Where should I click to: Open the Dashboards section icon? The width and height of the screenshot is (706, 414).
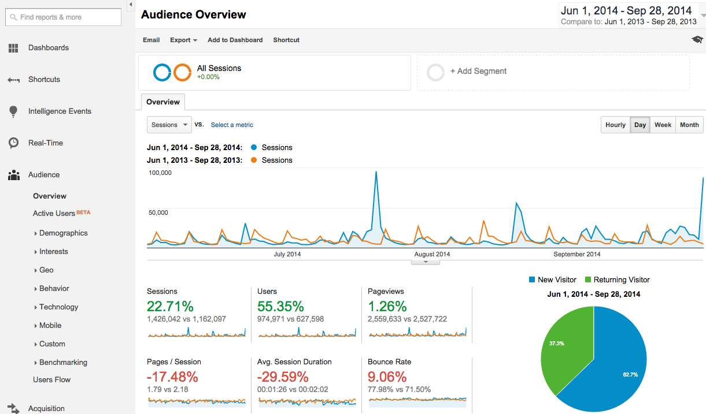13,48
